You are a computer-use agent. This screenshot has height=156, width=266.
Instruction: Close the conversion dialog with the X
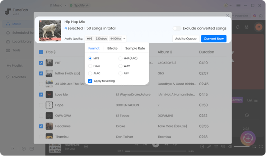[227, 16]
